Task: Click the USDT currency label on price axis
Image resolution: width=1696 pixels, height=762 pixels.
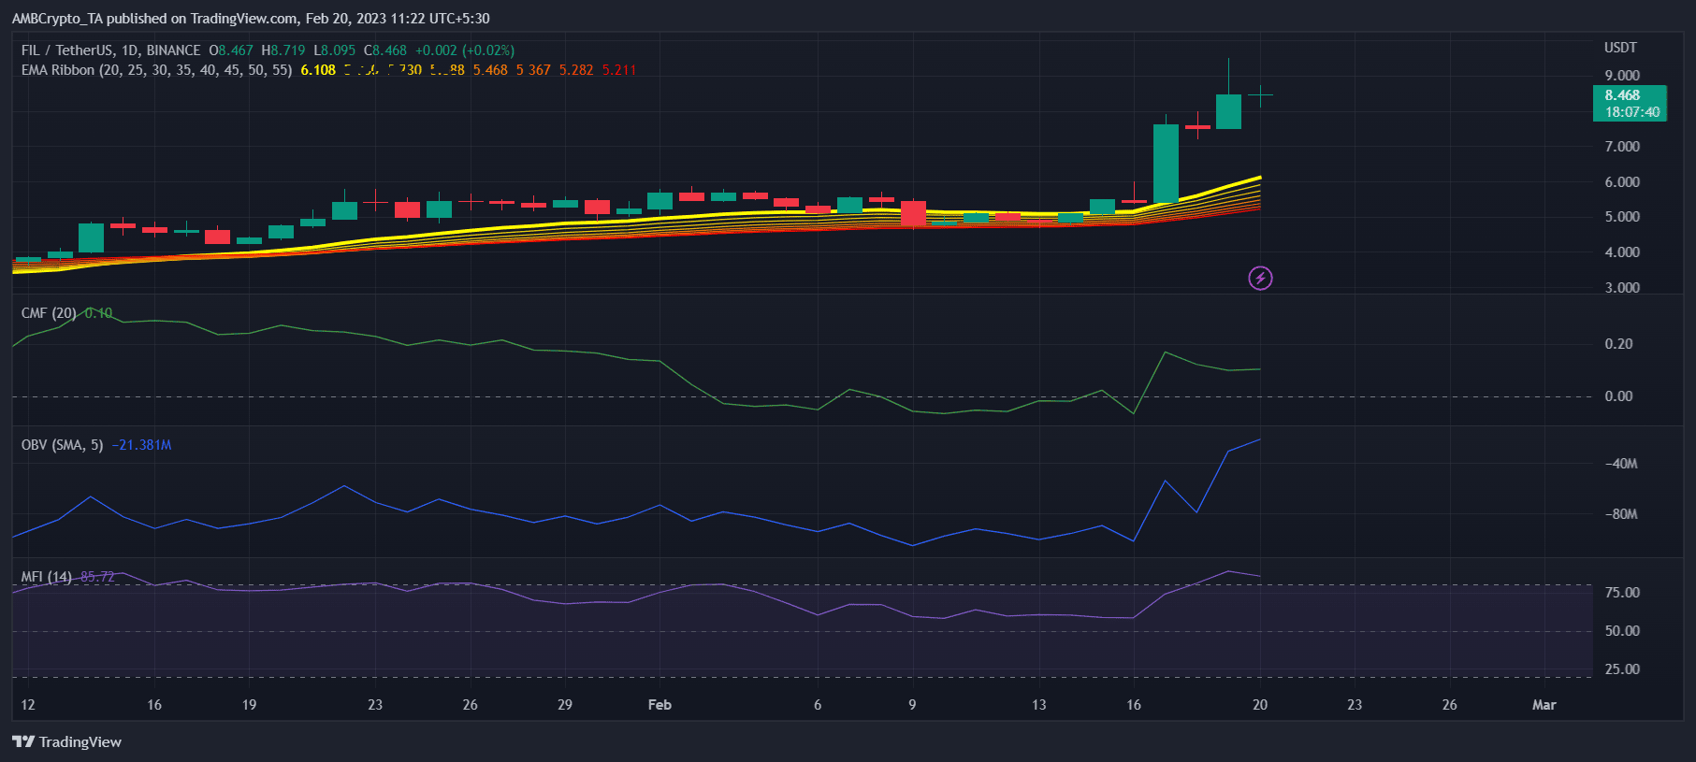Action: tap(1620, 48)
